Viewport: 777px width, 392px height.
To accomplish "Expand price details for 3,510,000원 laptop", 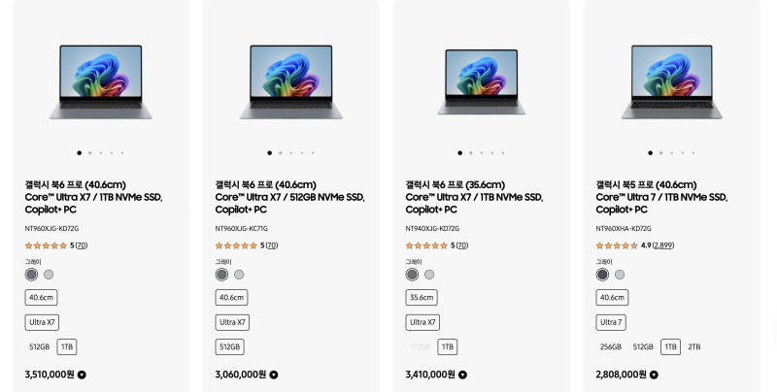I will (x=82, y=375).
